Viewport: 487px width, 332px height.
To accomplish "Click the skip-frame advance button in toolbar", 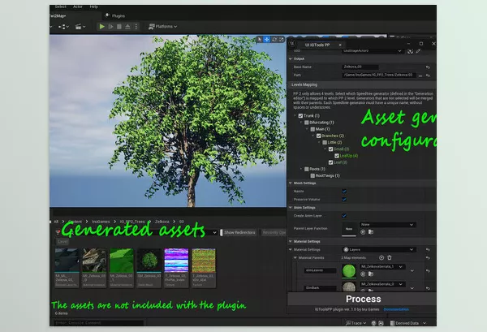I will 110,27.
